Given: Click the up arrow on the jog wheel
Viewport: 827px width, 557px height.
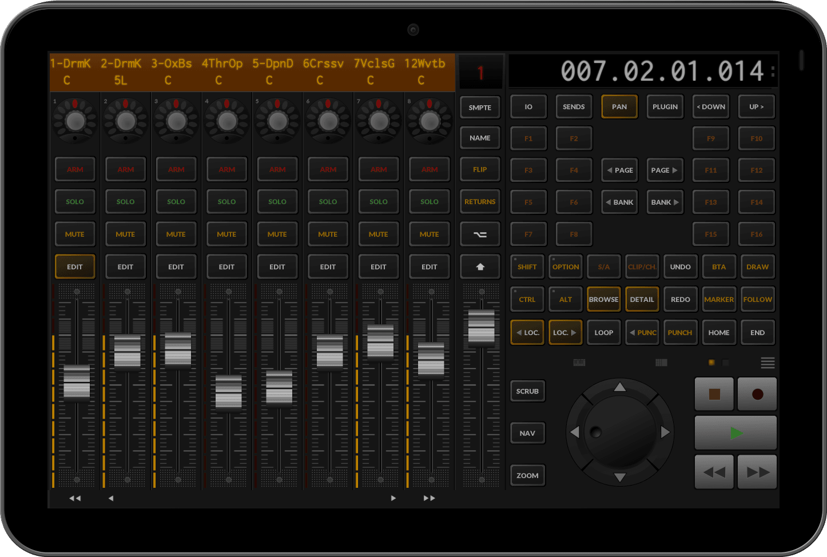Looking at the screenshot, I should click(x=620, y=387).
